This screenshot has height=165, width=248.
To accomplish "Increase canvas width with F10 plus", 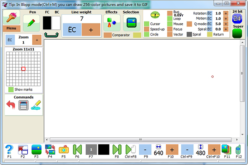I will click(x=172, y=150).
